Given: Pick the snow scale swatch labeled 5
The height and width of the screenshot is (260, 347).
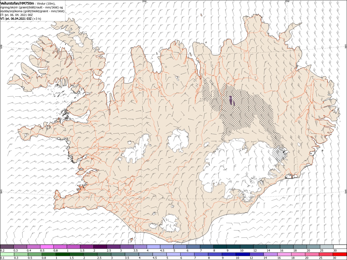Looking at the screenshot, I should tap(180, 246).
